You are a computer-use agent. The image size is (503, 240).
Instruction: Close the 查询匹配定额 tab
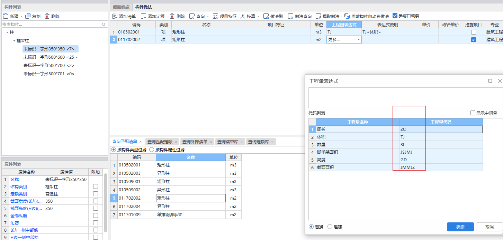pos(176,142)
